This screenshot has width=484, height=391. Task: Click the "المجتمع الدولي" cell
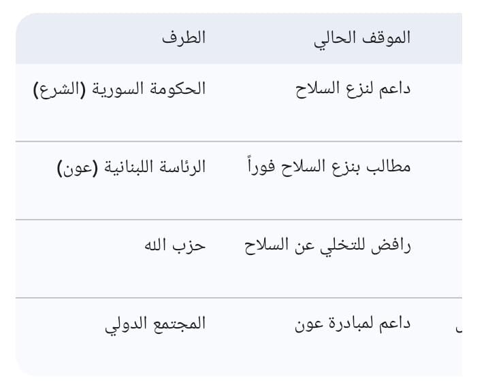pos(155,324)
